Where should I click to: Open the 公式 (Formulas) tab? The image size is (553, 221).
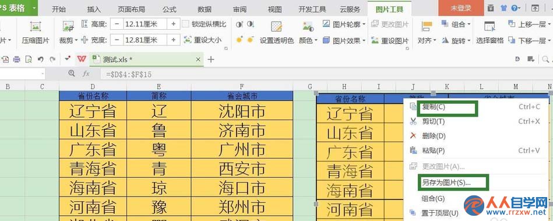point(170,9)
